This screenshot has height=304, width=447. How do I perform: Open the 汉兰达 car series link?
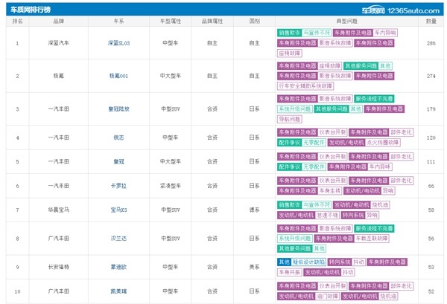click(119, 239)
